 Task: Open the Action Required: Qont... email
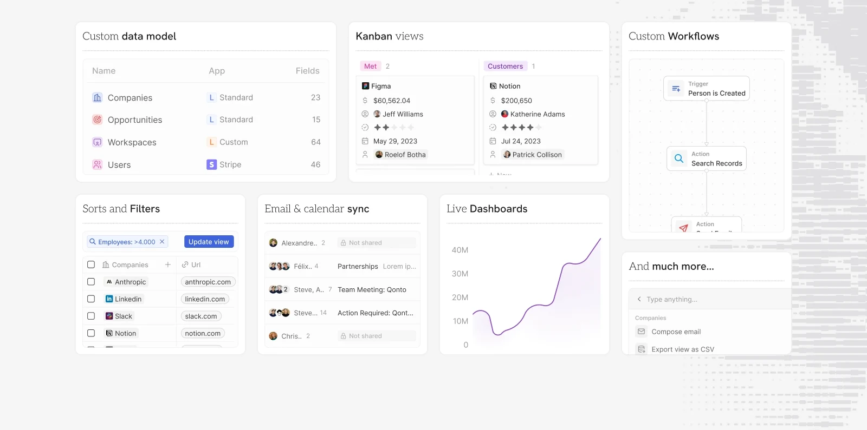pyautogui.click(x=376, y=313)
